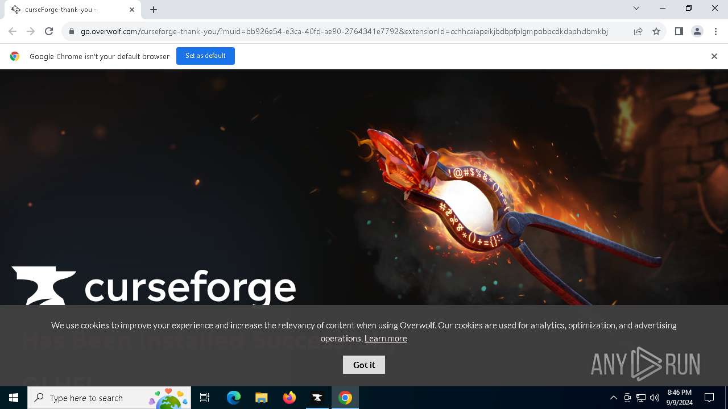Open the Learn more cookies link

(x=386, y=338)
